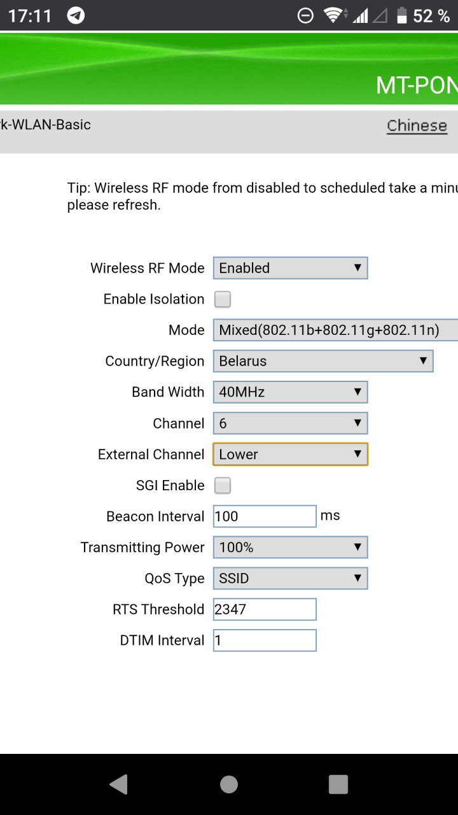This screenshot has width=458, height=815.
Task: Open the External Channel Lower dropdown
Action: click(x=290, y=455)
